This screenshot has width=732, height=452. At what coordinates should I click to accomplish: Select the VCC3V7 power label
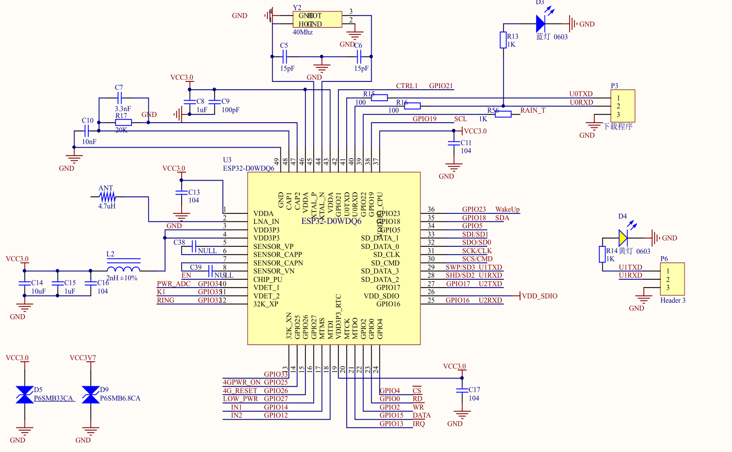tap(83, 358)
